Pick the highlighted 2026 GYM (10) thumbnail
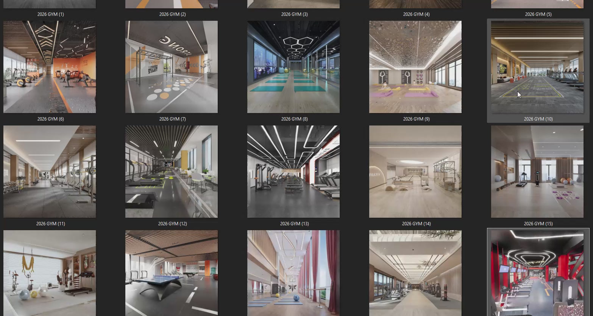Viewport: 593px width, 316px height. (x=537, y=67)
